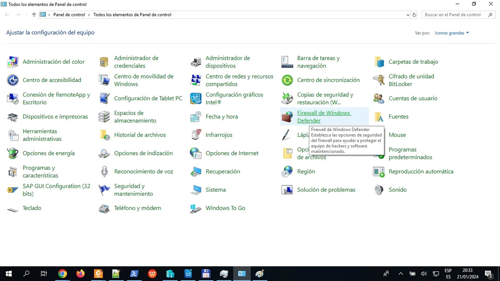Open Opciones de energía icon
500x281 pixels.
tap(13, 153)
